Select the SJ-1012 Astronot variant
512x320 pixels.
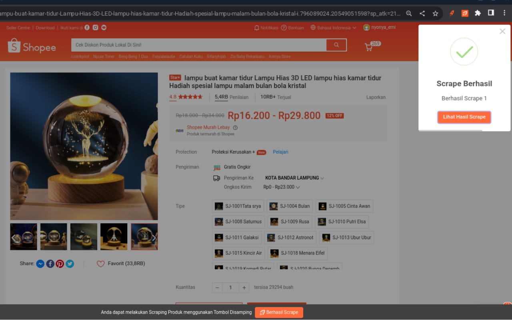[290, 237]
